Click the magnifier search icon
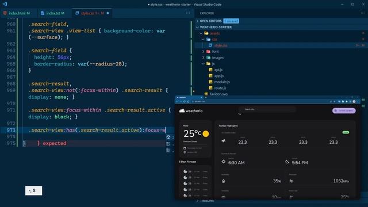This screenshot has width=368, height=207. tap(240, 114)
